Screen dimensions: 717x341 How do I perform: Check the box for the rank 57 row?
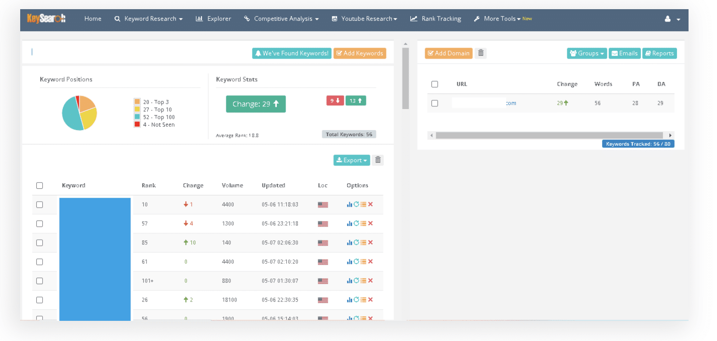coord(39,224)
